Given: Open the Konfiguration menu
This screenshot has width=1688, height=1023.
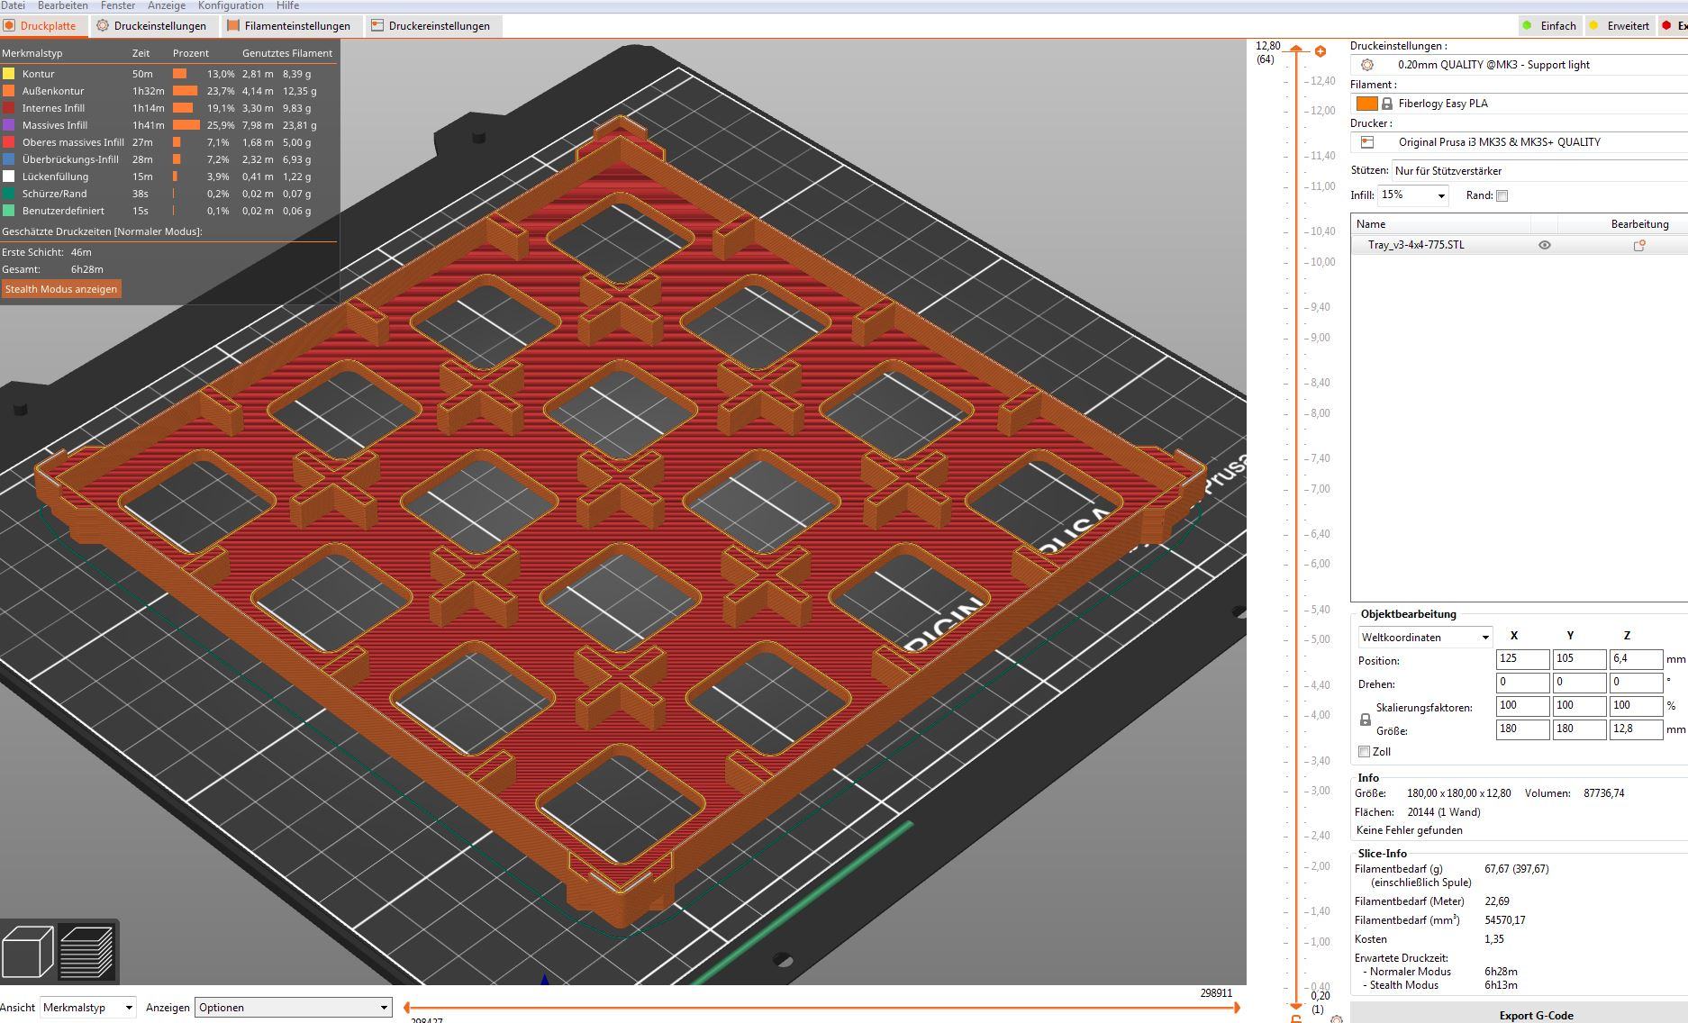Looking at the screenshot, I should (231, 5).
